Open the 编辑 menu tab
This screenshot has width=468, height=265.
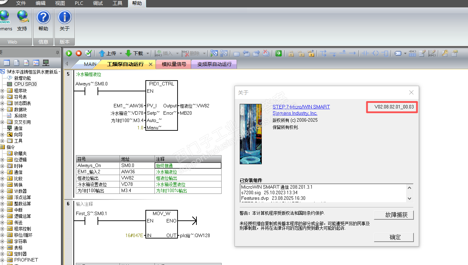(x=41, y=3)
